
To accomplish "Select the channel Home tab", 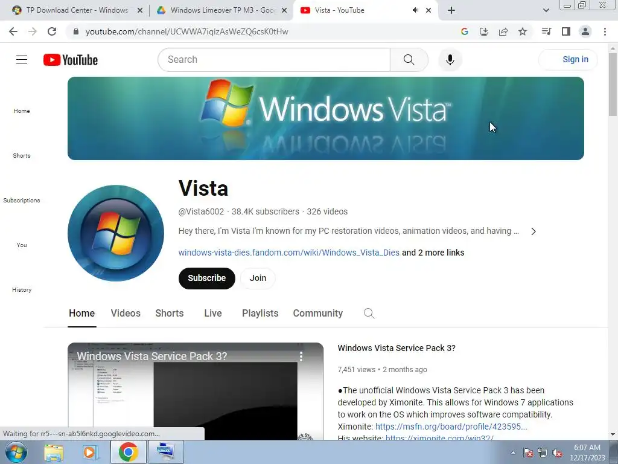I will pyautogui.click(x=81, y=314).
